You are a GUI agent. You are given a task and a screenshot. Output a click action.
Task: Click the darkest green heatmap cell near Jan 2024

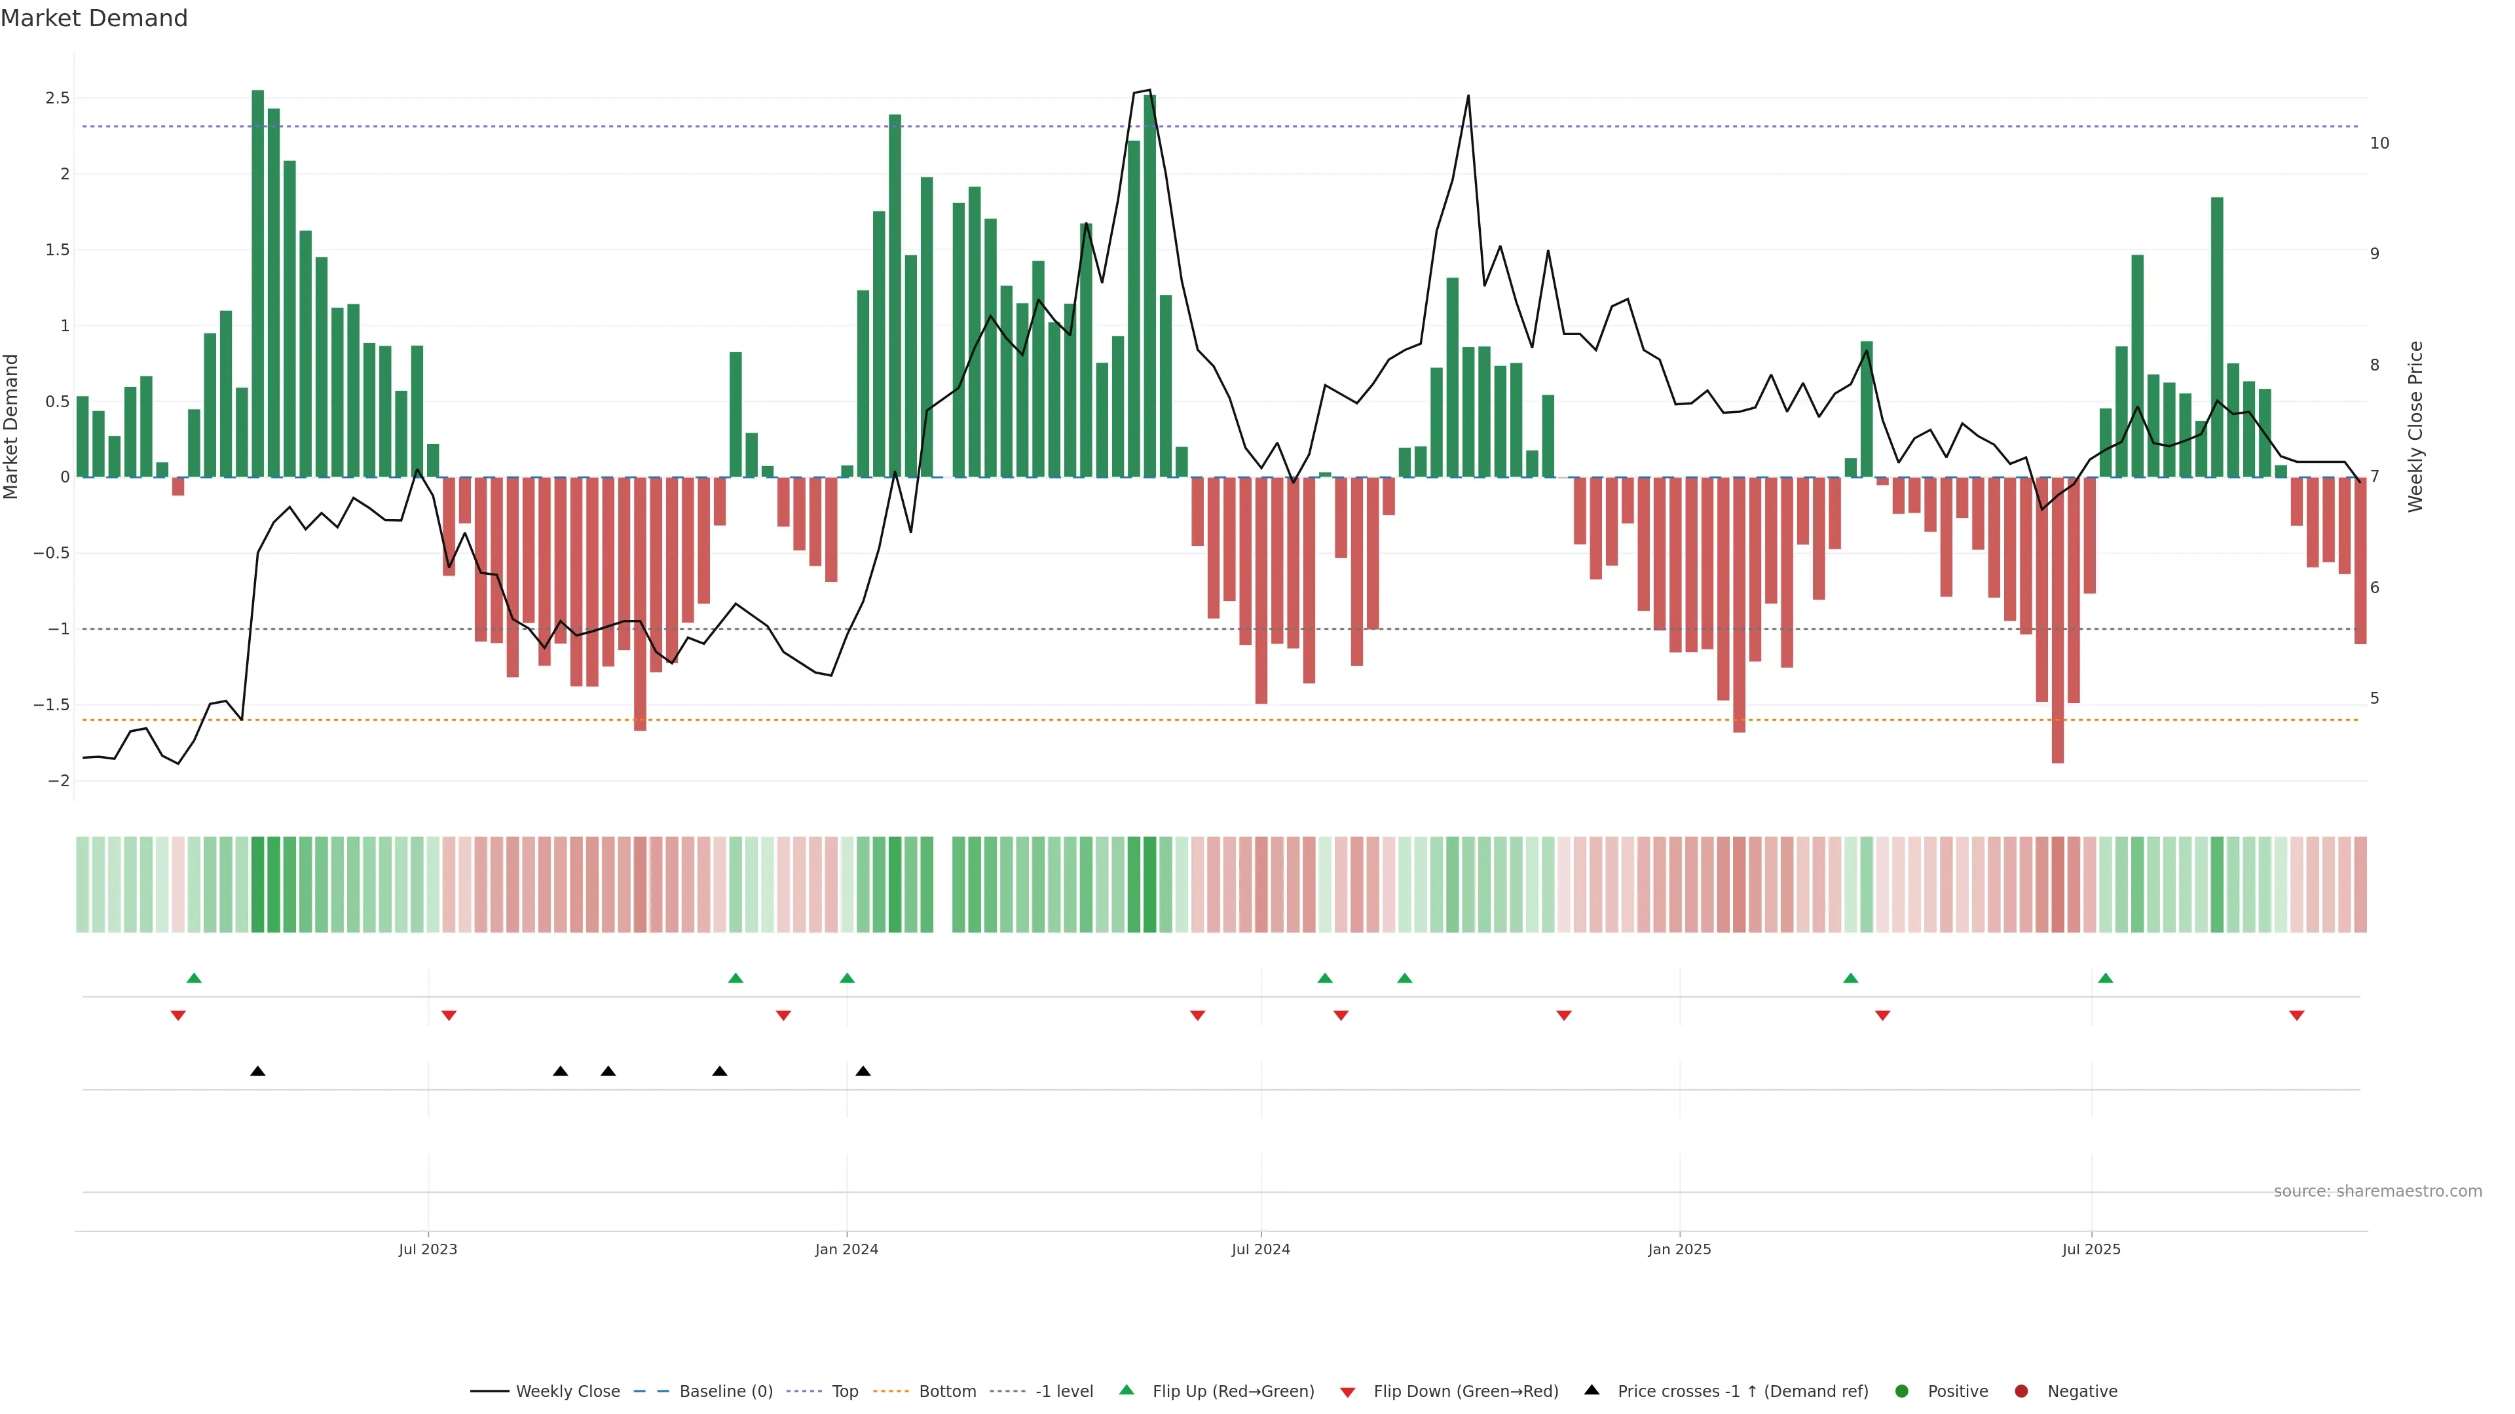pos(895,884)
